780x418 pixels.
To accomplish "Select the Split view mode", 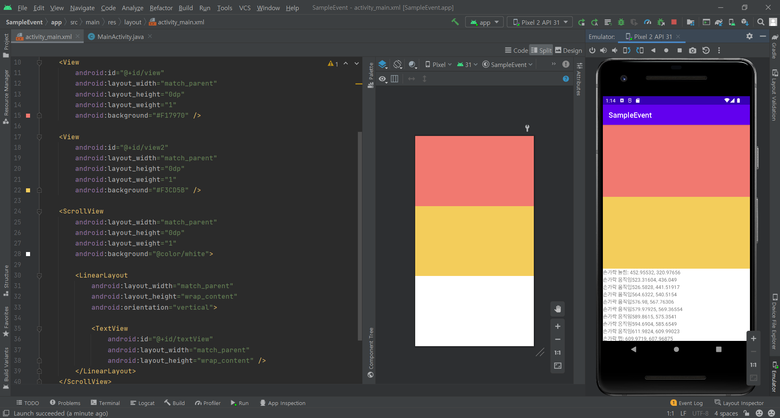I will point(541,50).
